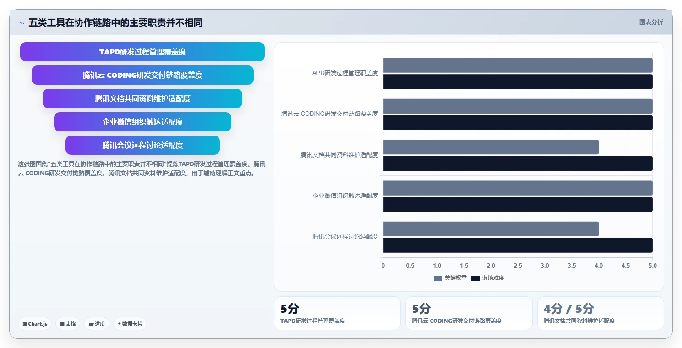Click the gray 关键权重 bar for 腾讯云 CODING
Viewport: 682px width, 348px height.
(x=518, y=106)
